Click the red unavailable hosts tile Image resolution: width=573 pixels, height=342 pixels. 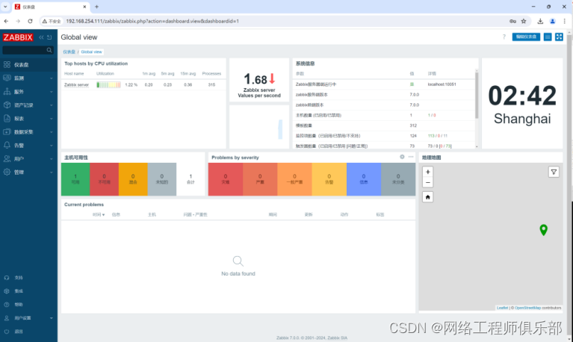[x=104, y=179]
